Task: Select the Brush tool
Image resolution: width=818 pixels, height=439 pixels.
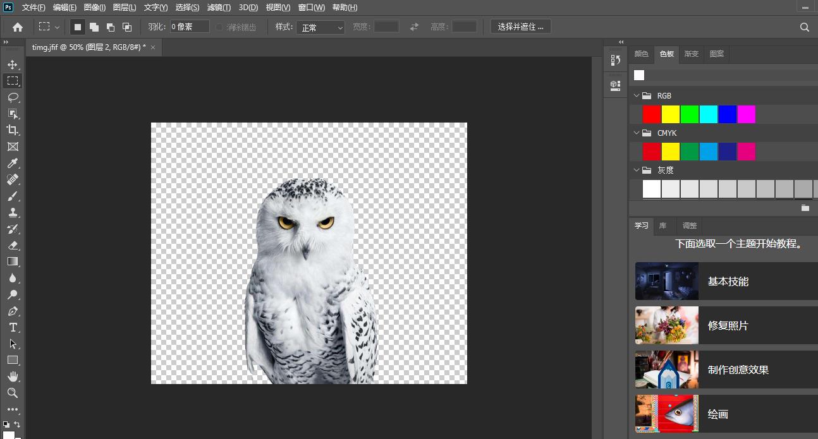Action: click(x=13, y=196)
